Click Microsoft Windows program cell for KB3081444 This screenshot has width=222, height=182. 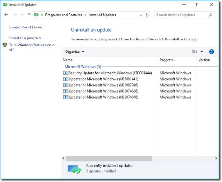point(175,73)
